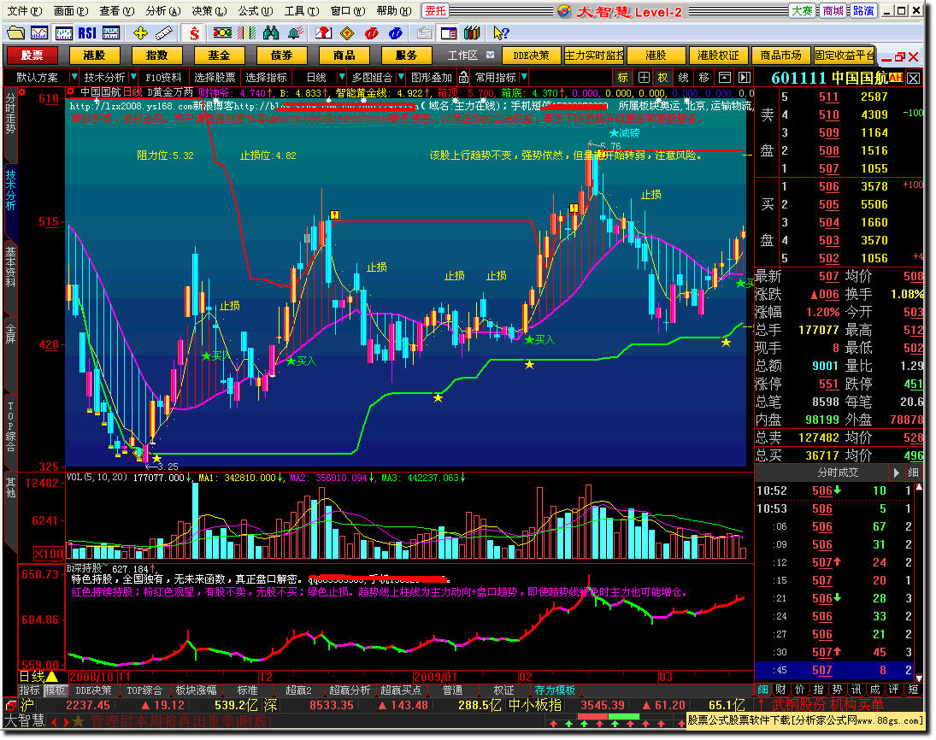Click the help cursor question icon
Image resolution: width=936 pixels, height=740 pixels.
(x=501, y=32)
